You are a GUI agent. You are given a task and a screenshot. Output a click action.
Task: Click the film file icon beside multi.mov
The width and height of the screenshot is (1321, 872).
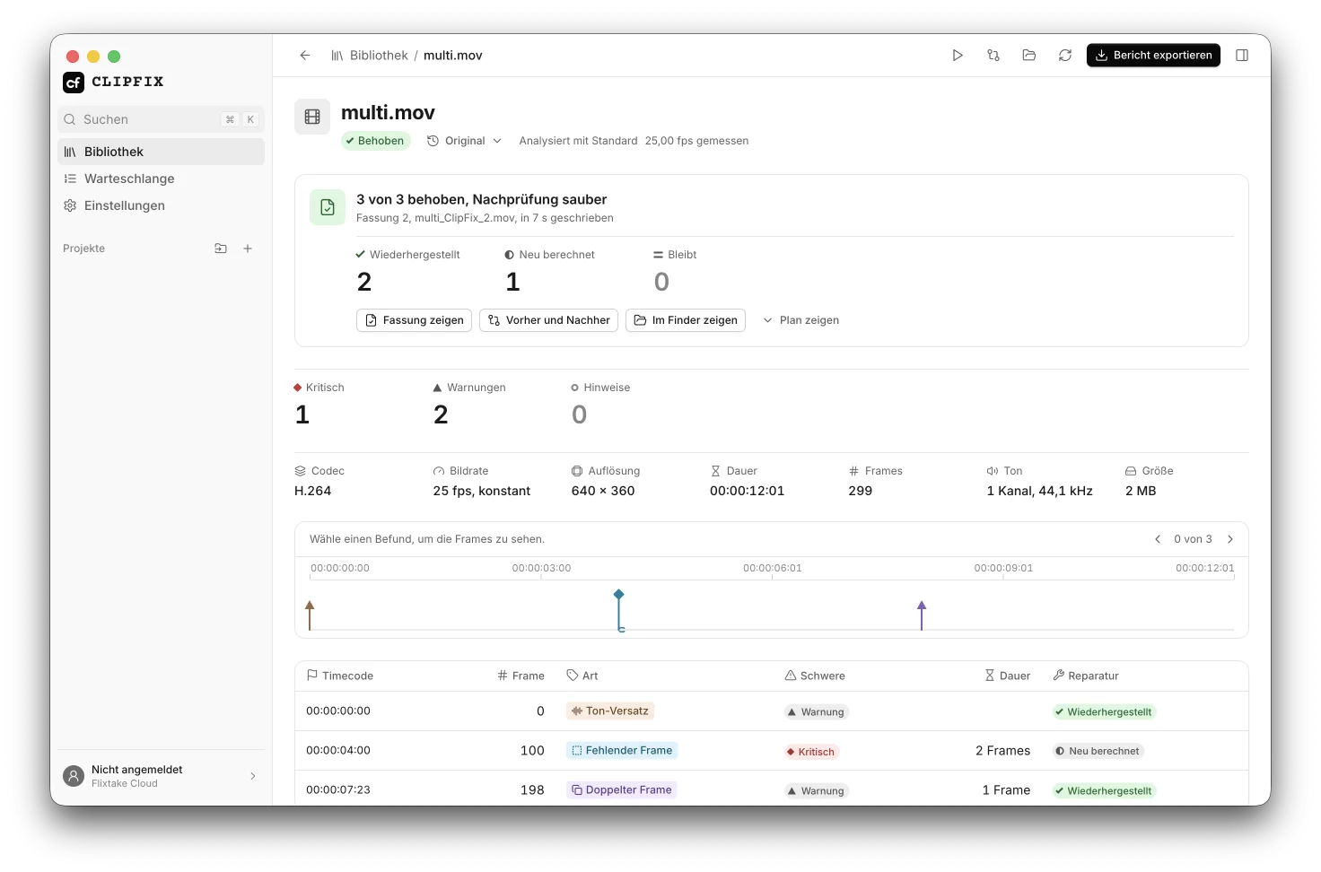(312, 117)
